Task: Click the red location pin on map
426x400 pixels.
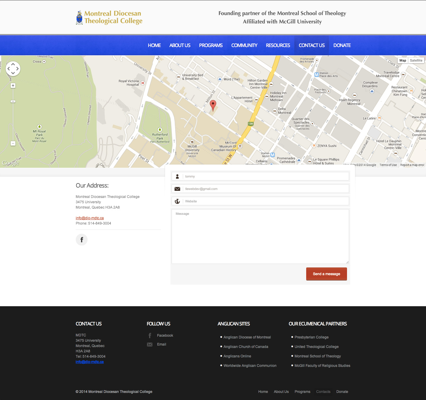Action: click(x=213, y=106)
